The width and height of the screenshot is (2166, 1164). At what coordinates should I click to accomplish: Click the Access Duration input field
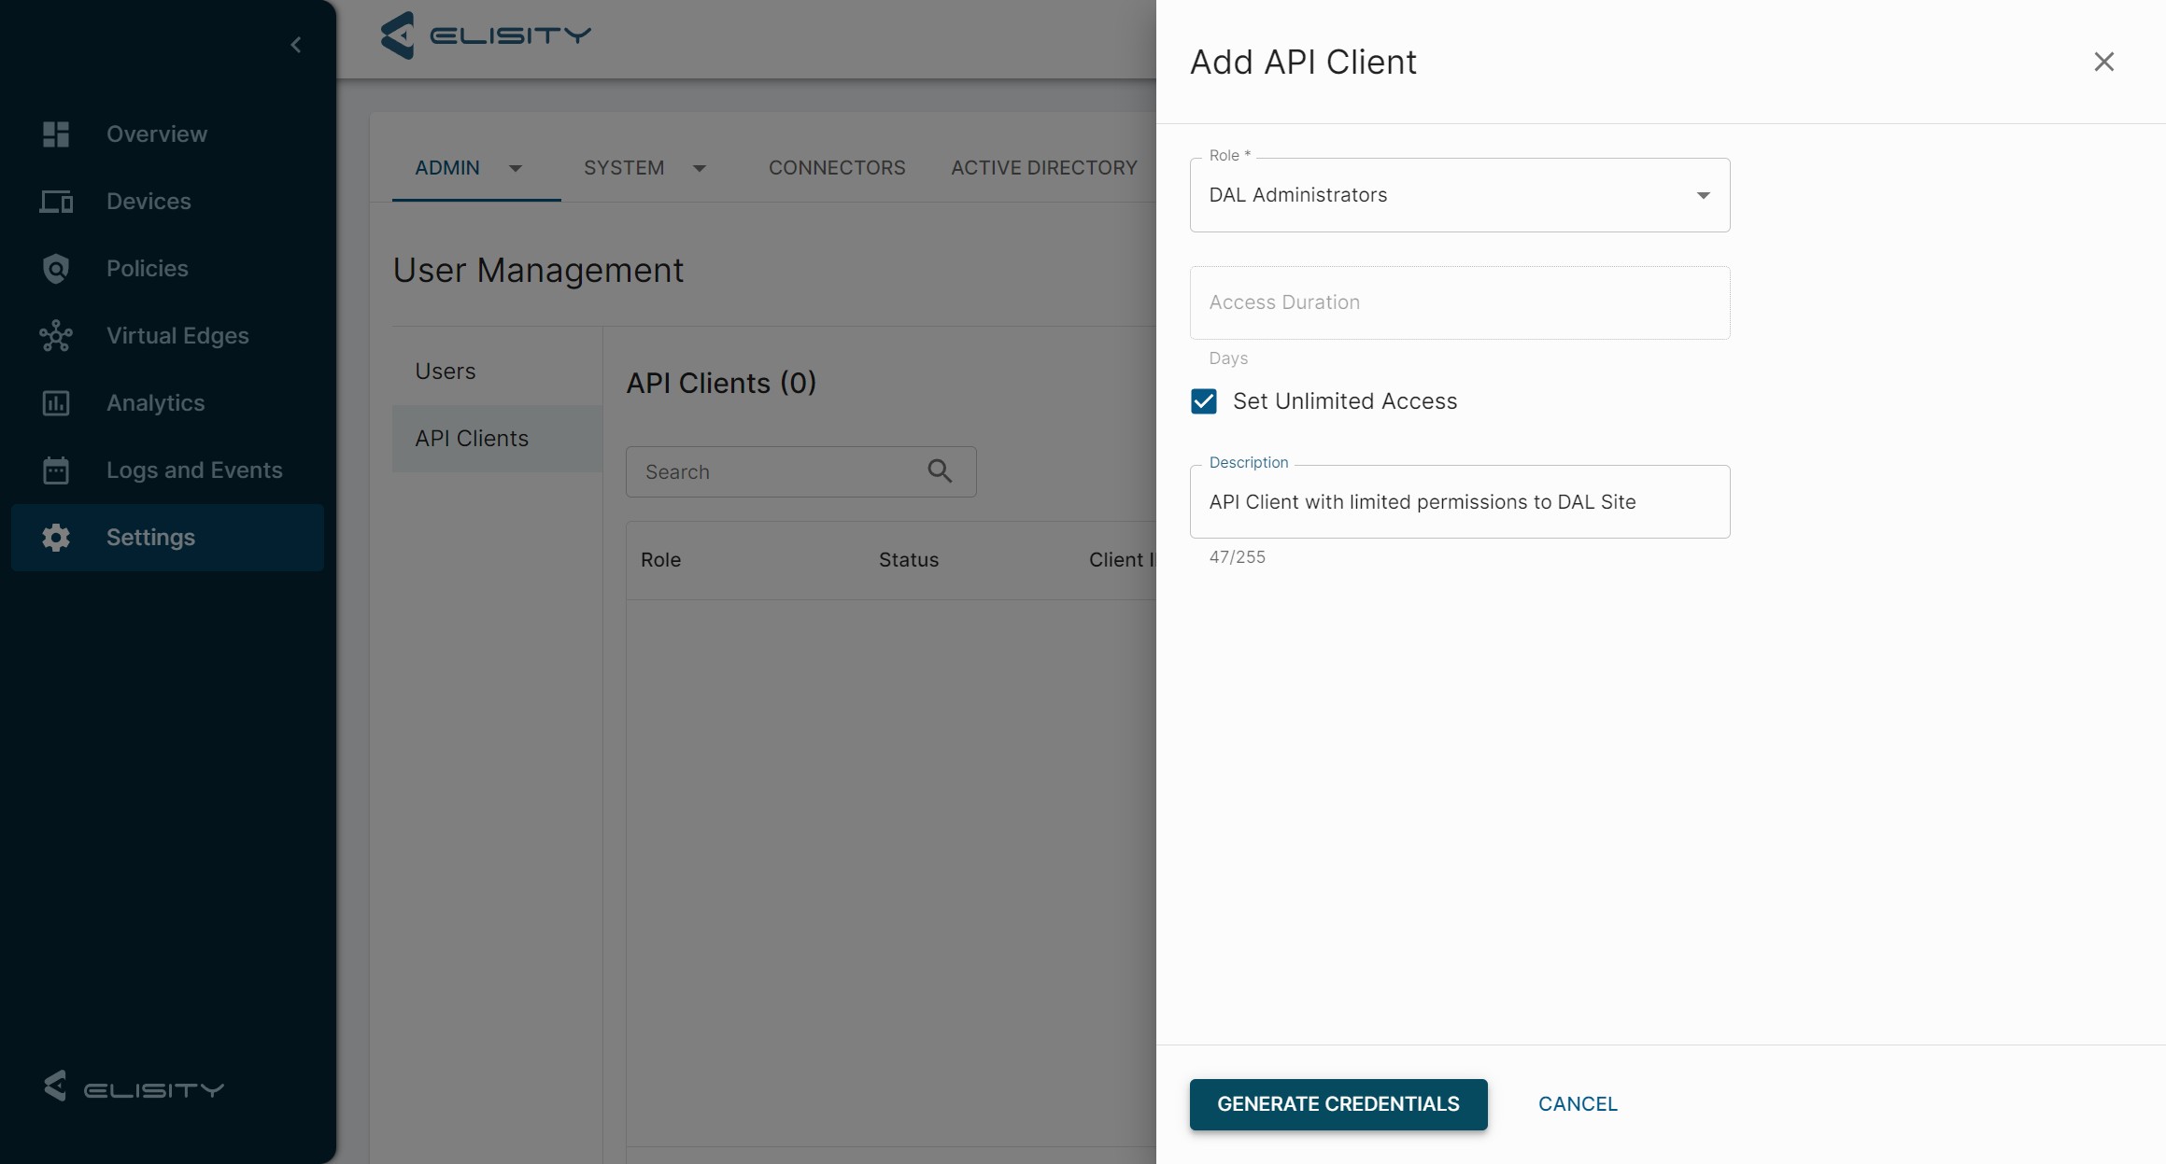point(1459,303)
